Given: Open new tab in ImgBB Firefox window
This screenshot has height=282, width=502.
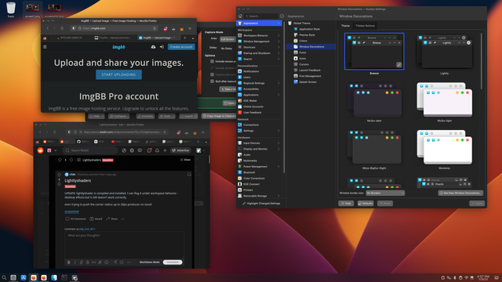Looking at the screenshot, I should pyautogui.click(x=185, y=38).
